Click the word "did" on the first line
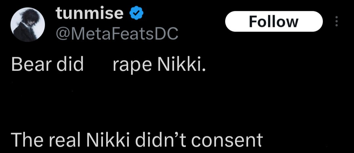The height and width of the screenshot is (153, 354). click(70, 64)
